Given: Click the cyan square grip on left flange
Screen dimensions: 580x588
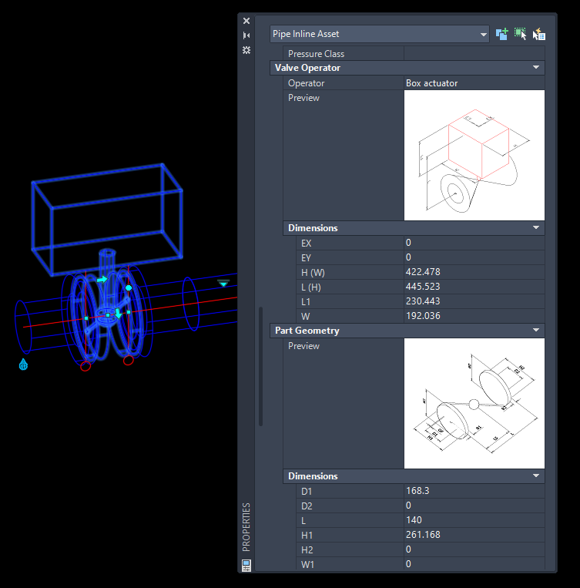Looking at the screenshot, I should [86, 318].
